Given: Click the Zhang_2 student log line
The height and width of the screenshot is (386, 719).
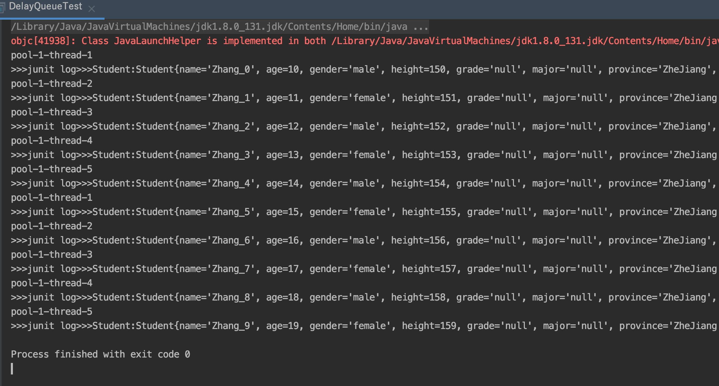Looking at the screenshot, I should (364, 127).
